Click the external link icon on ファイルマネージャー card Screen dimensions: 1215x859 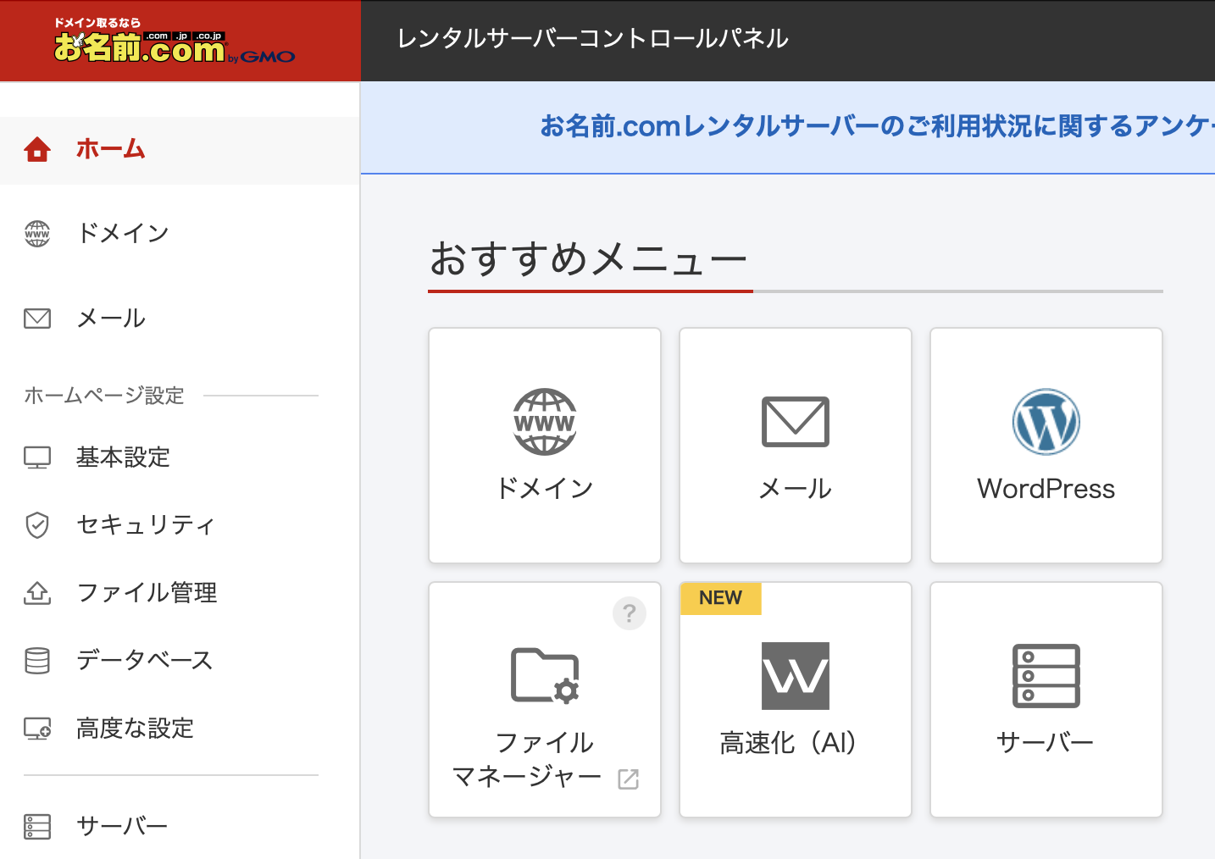[x=628, y=779]
